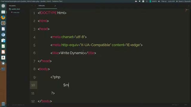This screenshot has width=191, height=107.
Task: Click the "utf-8" value on line 4
Action: point(80,37)
